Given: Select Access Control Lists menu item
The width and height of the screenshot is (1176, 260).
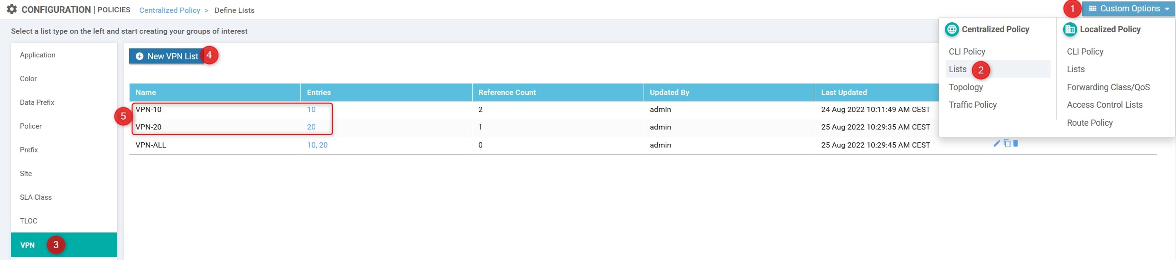Looking at the screenshot, I should point(1104,105).
